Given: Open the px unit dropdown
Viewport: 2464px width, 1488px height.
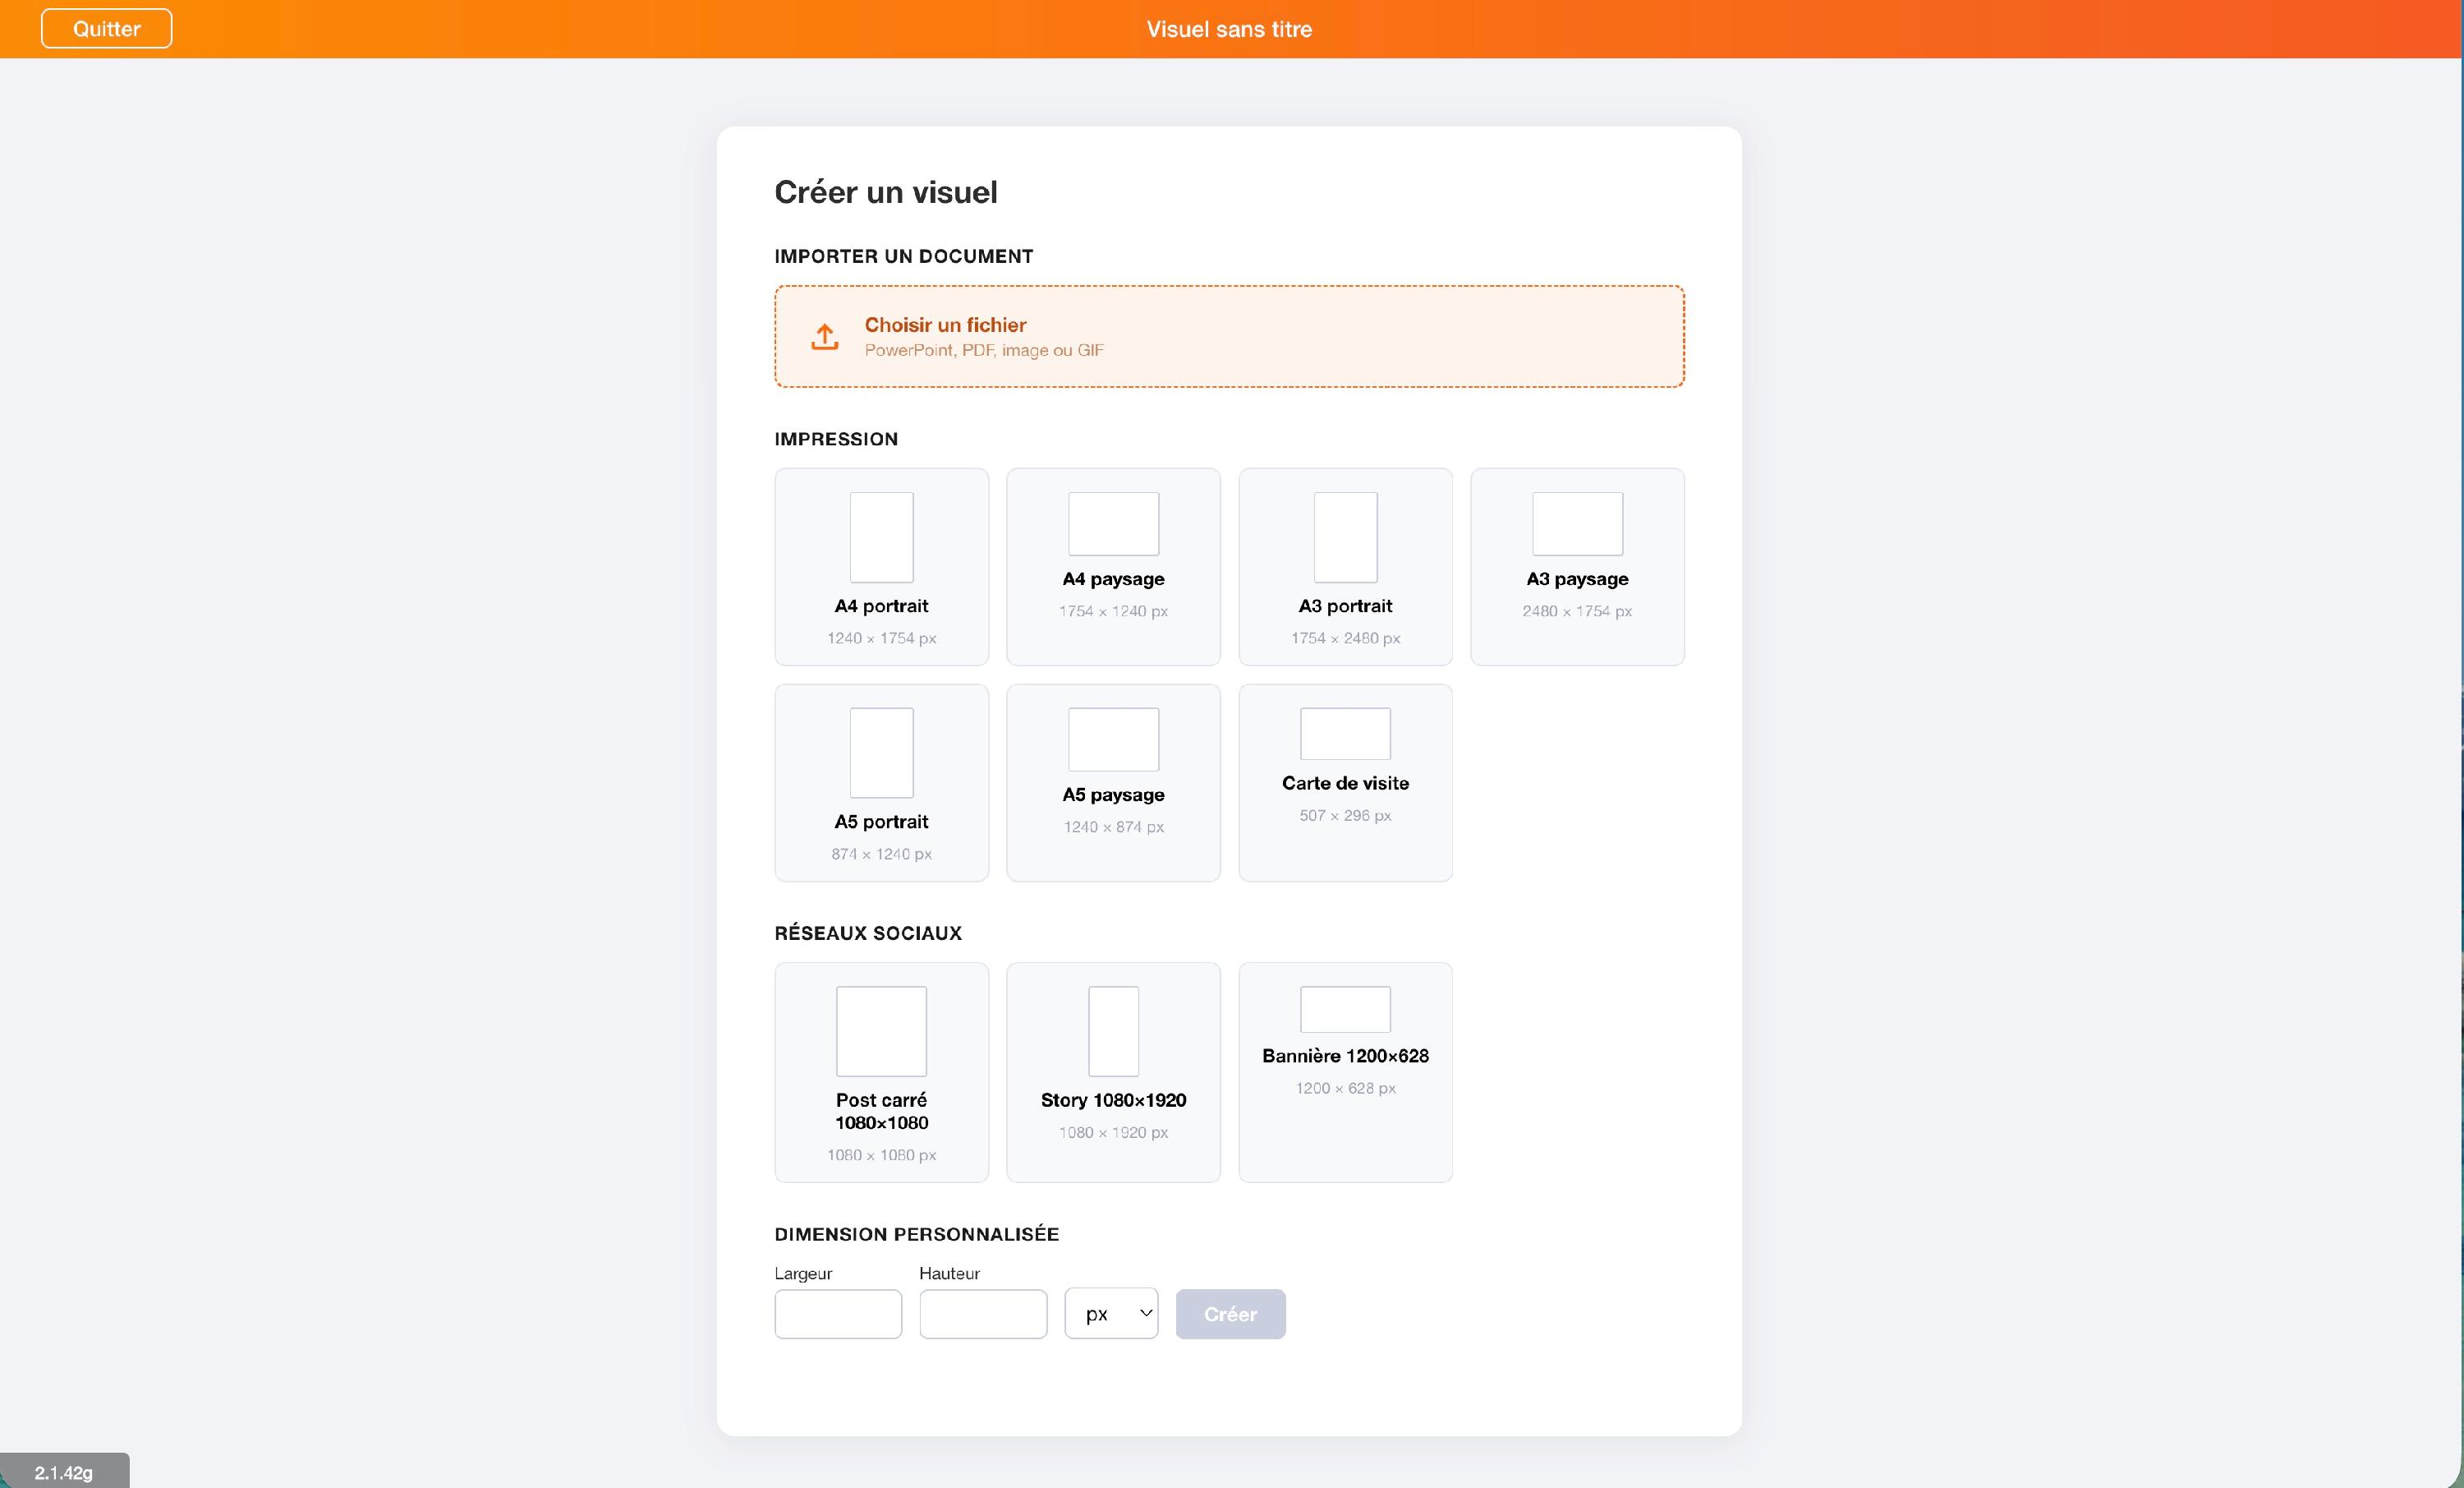Looking at the screenshot, I should pyautogui.click(x=1111, y=1313).
